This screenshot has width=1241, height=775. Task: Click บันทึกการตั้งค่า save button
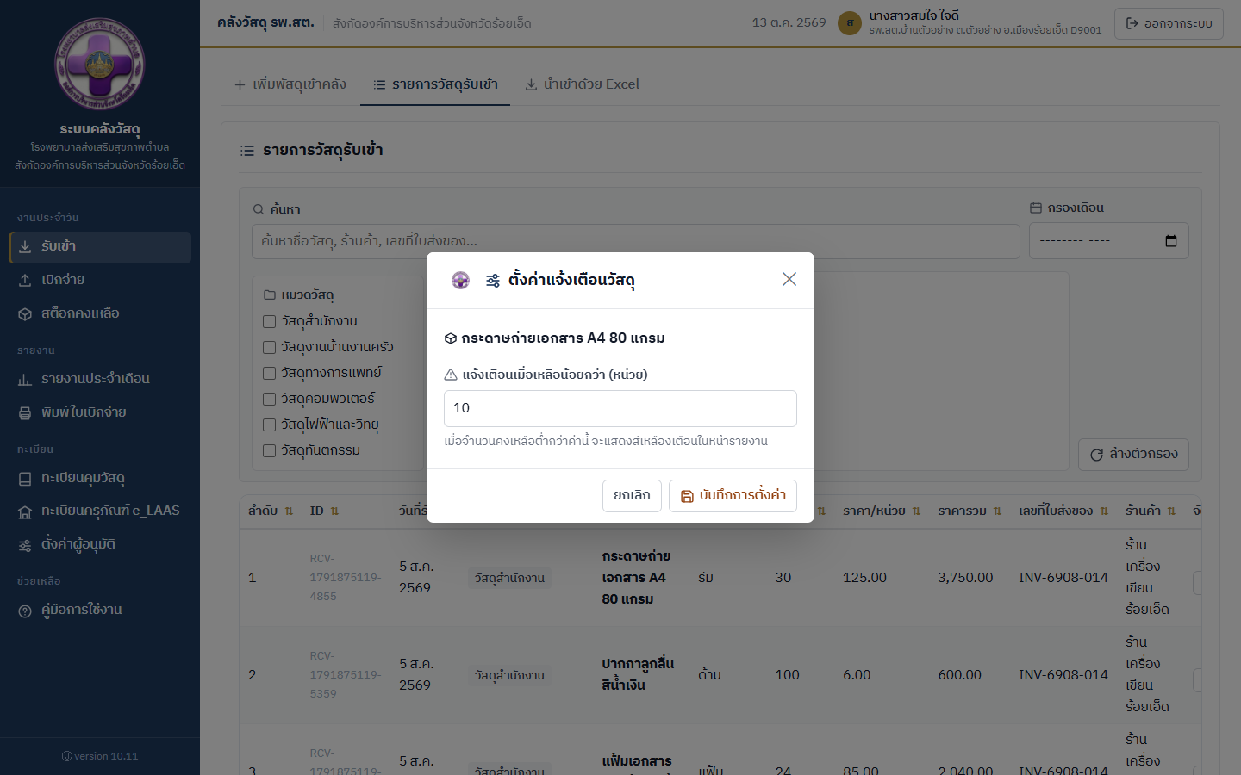point(733,496)
